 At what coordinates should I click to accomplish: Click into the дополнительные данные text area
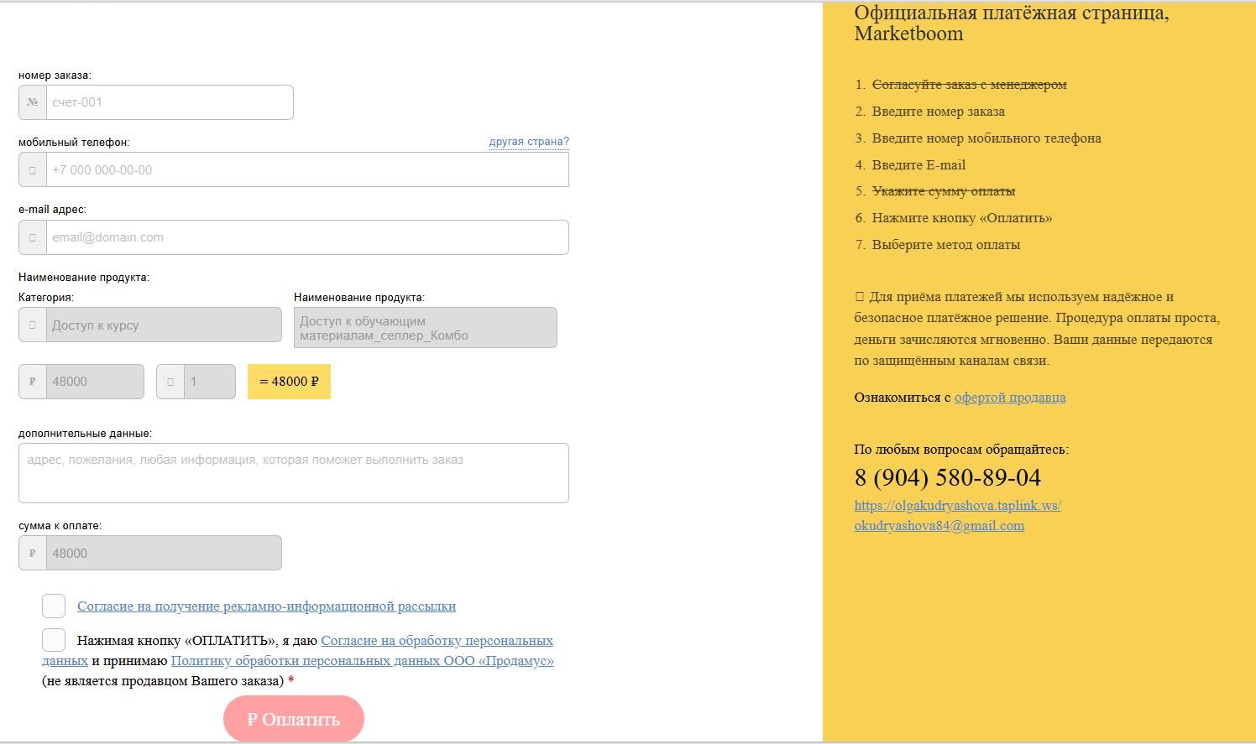(x=294, y=473)
